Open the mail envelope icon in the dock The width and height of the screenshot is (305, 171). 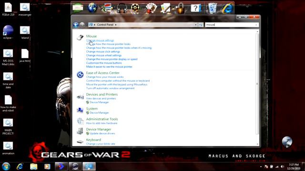click(x=78, y=8)
